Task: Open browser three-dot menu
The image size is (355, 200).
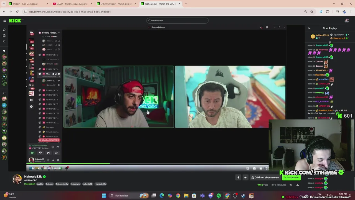Action: coord(351,12)
